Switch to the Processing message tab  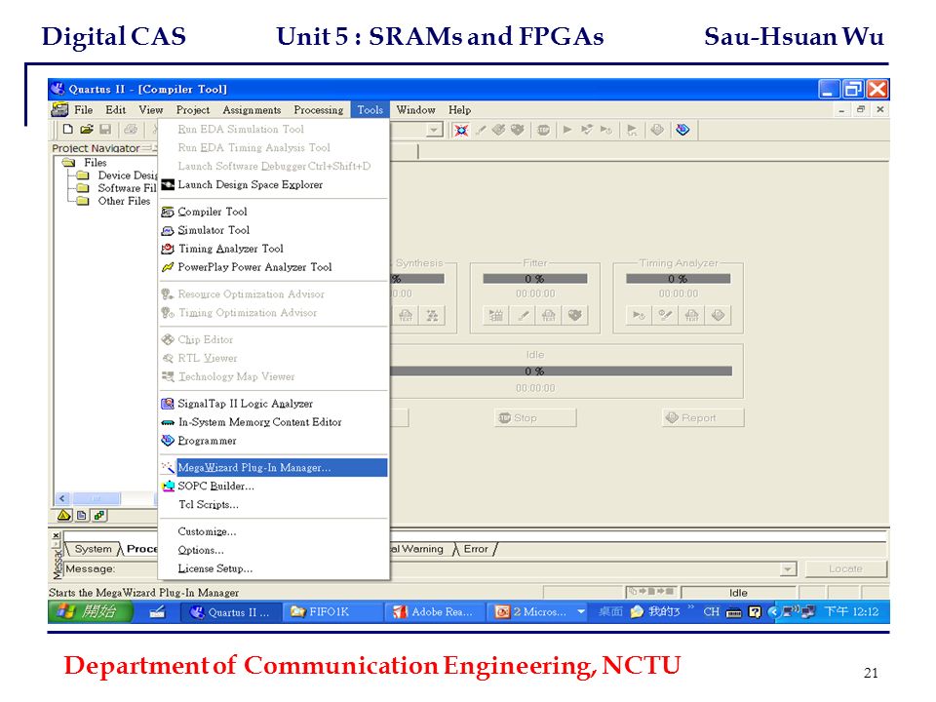click(141, 549)
